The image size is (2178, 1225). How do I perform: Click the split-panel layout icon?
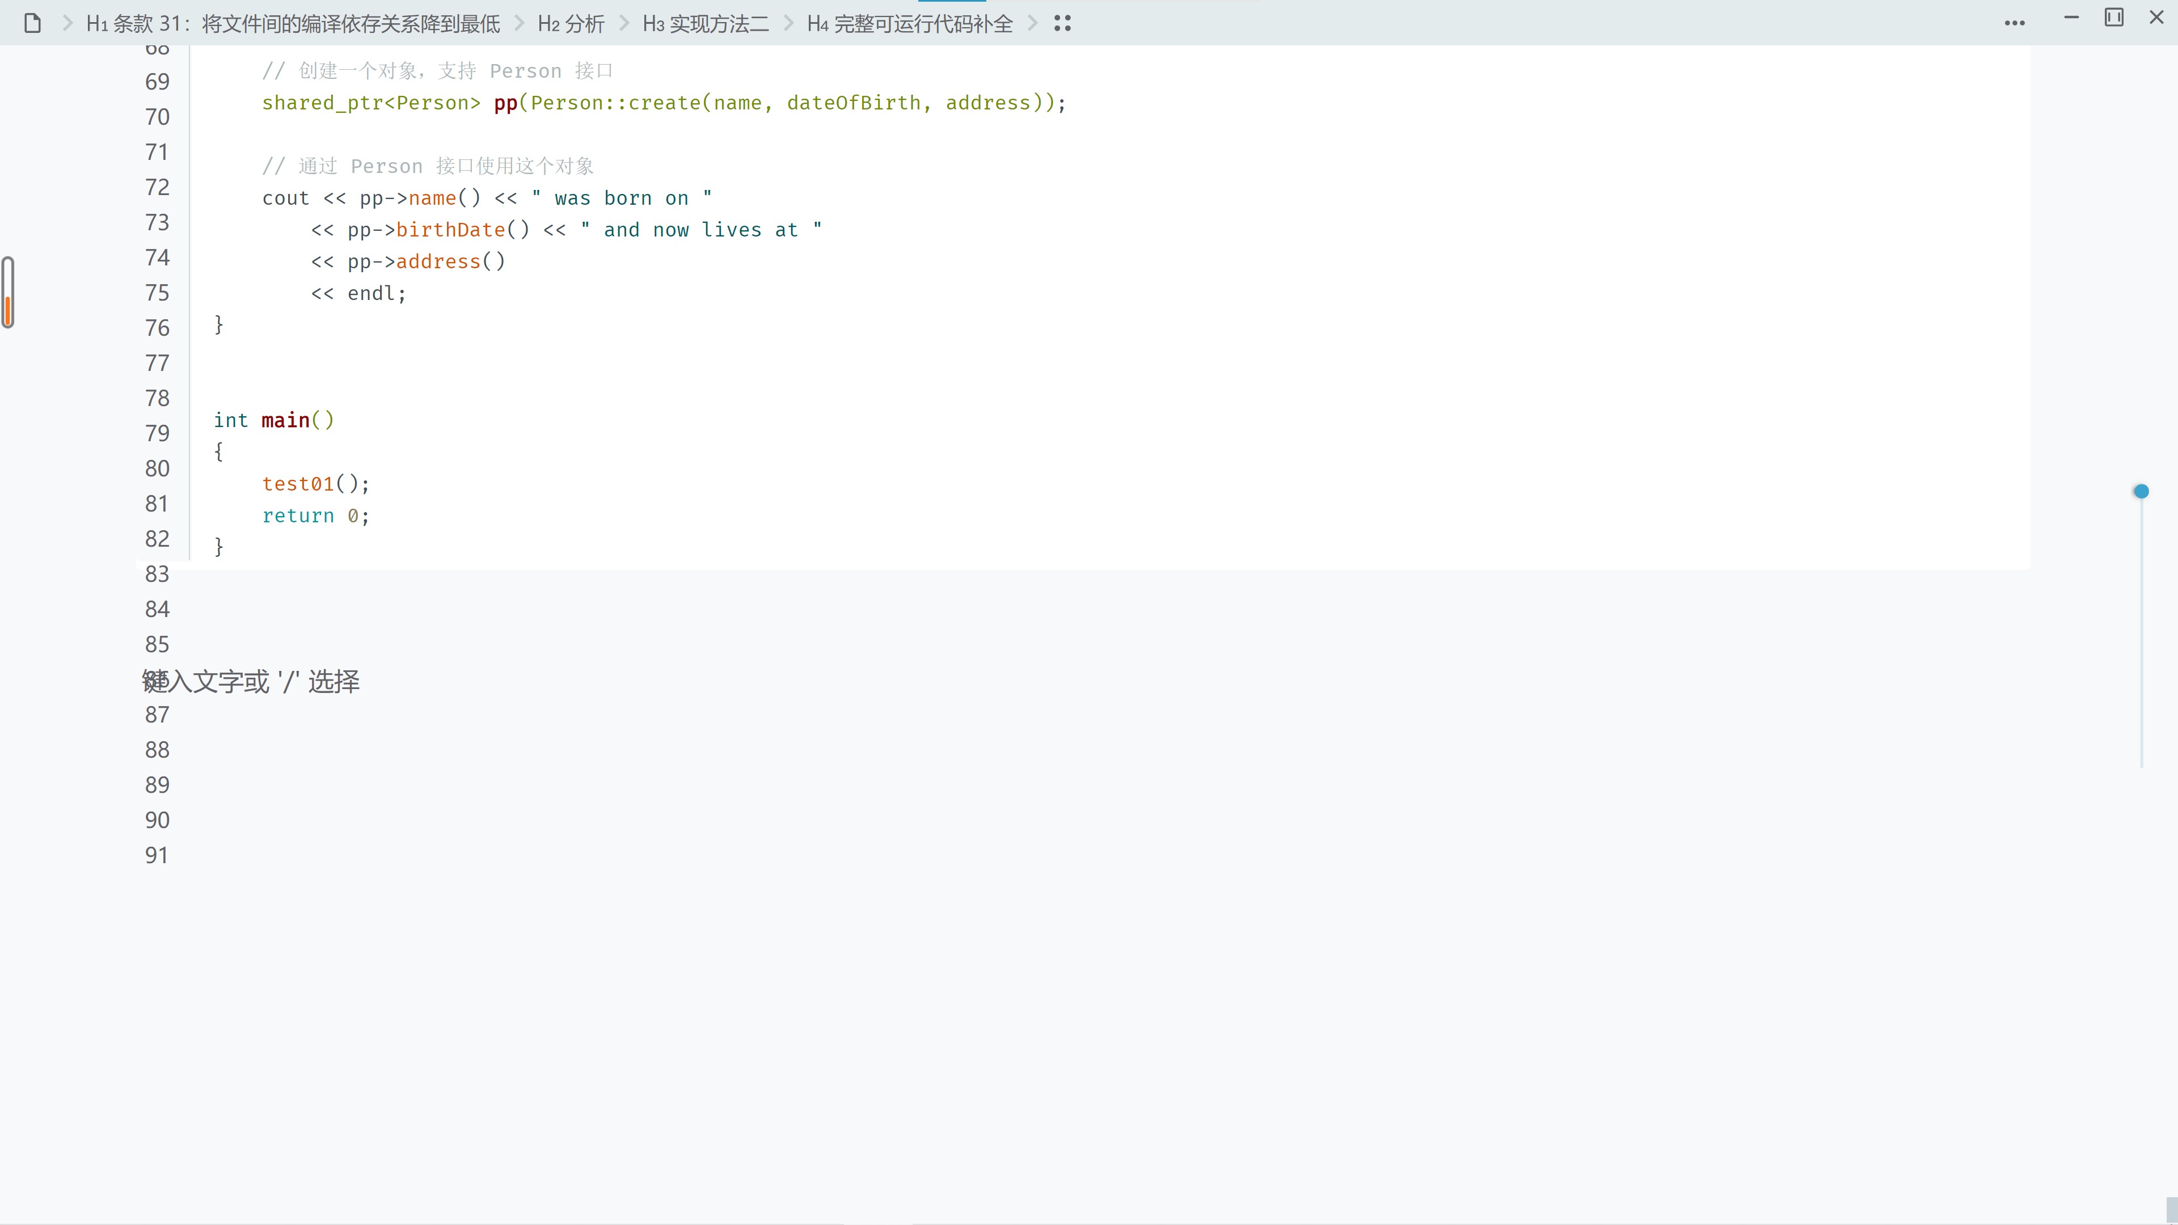[2113, 18]
